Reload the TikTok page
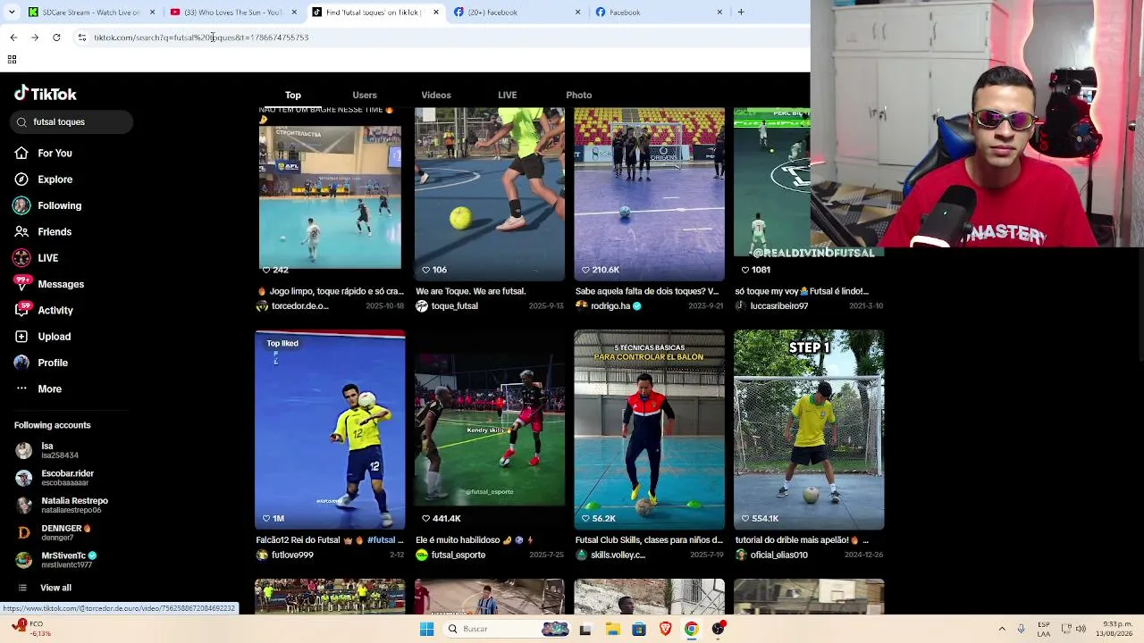Screen dimensions: 1144x643 tap(56, 38)
